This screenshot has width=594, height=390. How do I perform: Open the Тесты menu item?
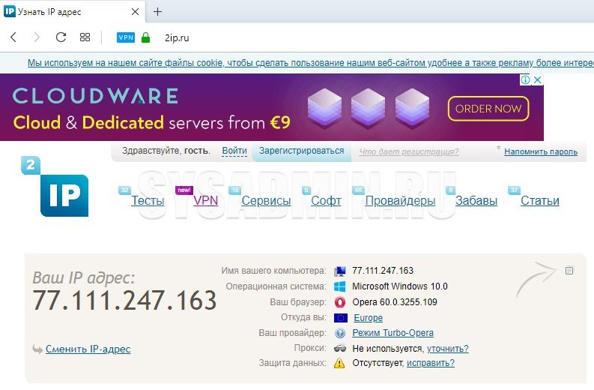[148, 200]
